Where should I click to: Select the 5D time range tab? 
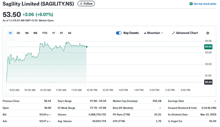coord(18,33)
